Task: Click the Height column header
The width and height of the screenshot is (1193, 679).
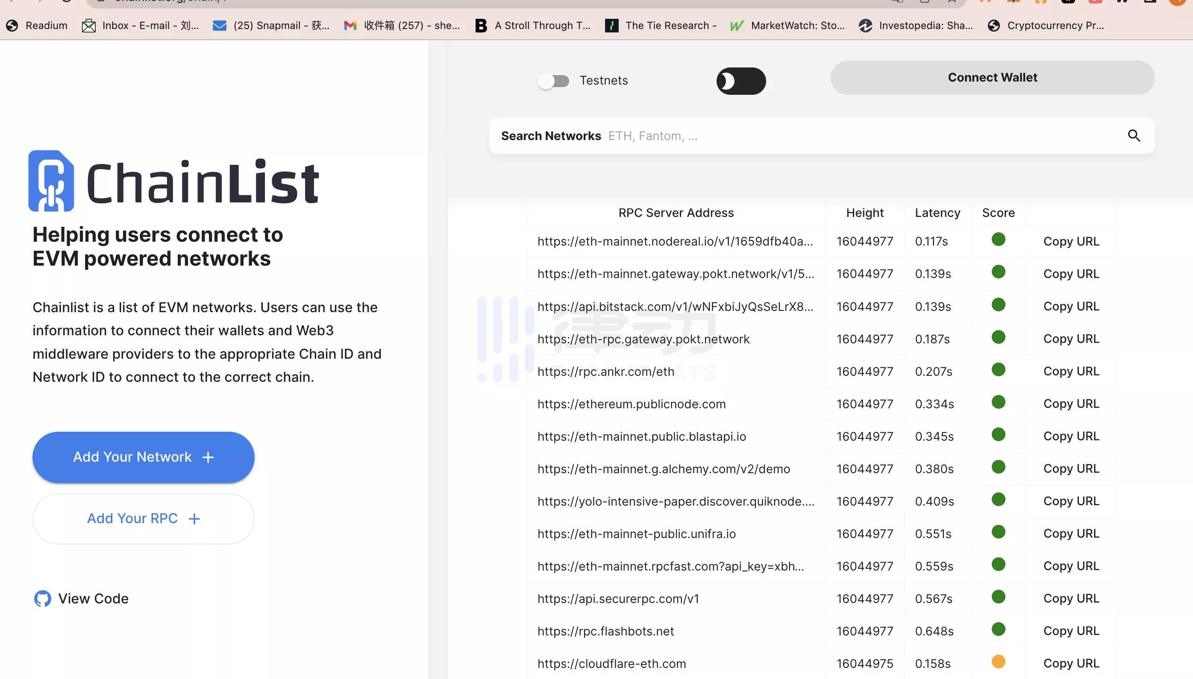Action: click(864, 213)
